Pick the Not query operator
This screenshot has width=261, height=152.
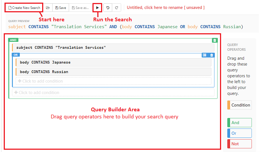(x=239, y=144)
